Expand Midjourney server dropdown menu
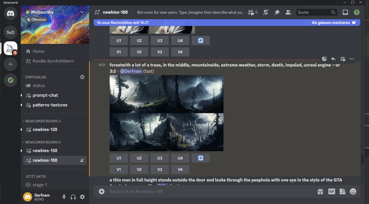 tap(82, 12)
